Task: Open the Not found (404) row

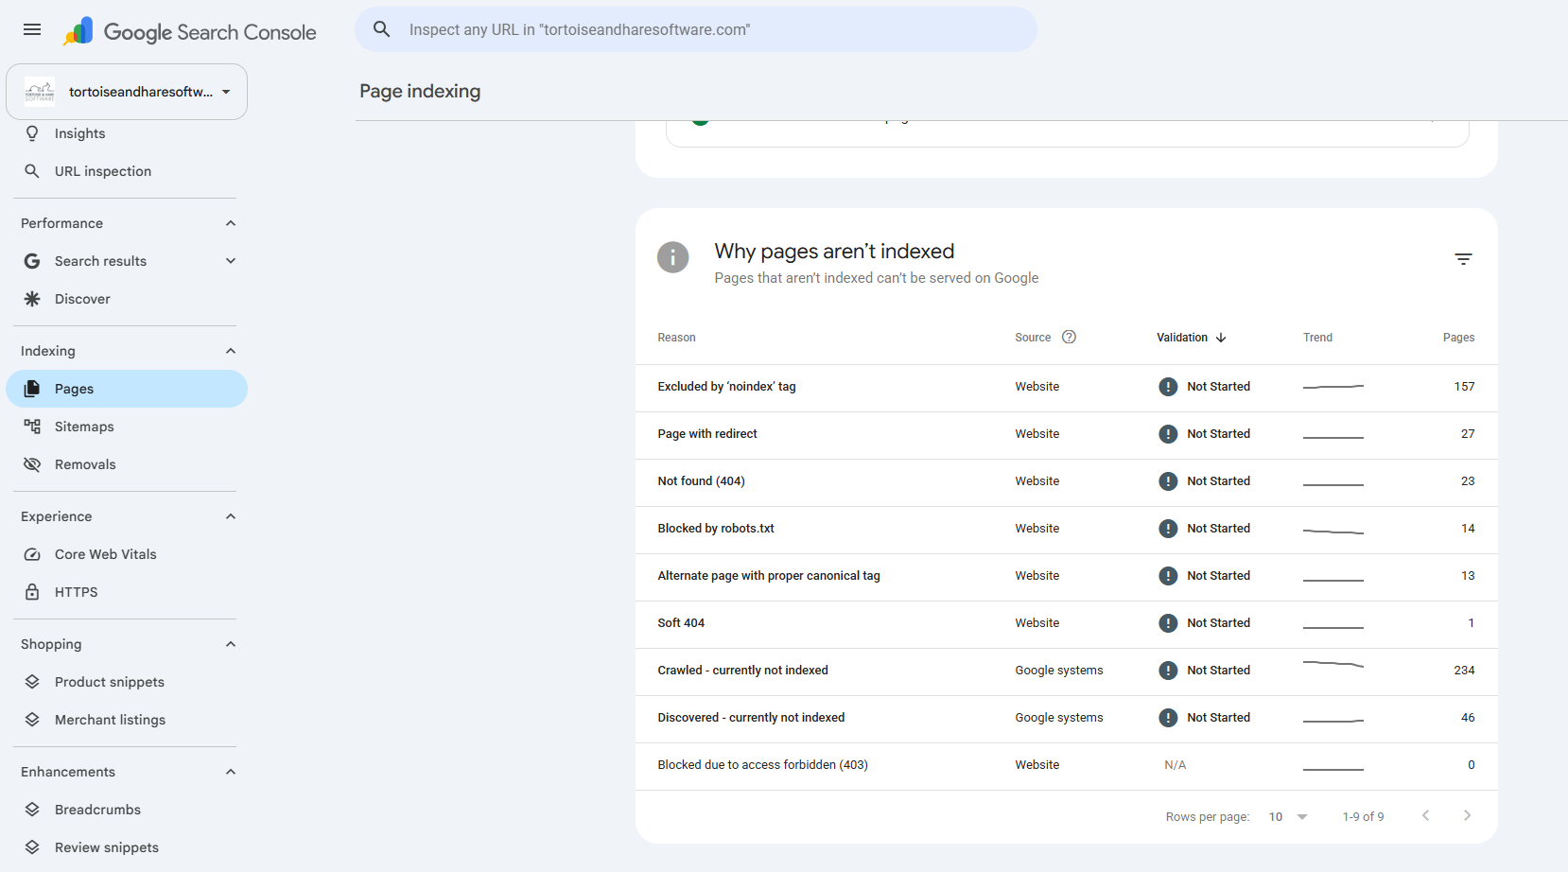Action: [1067, 481]
